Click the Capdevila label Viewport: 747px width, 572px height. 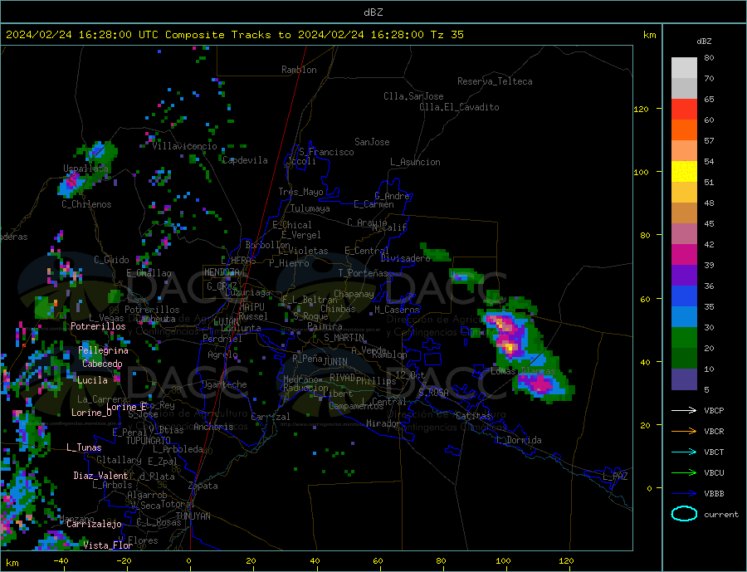tap(245, 160)
